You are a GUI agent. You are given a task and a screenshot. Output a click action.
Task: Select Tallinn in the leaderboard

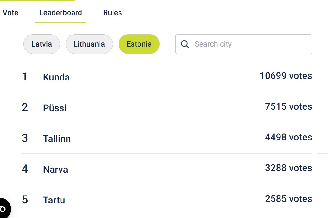[x=167, y=138]
